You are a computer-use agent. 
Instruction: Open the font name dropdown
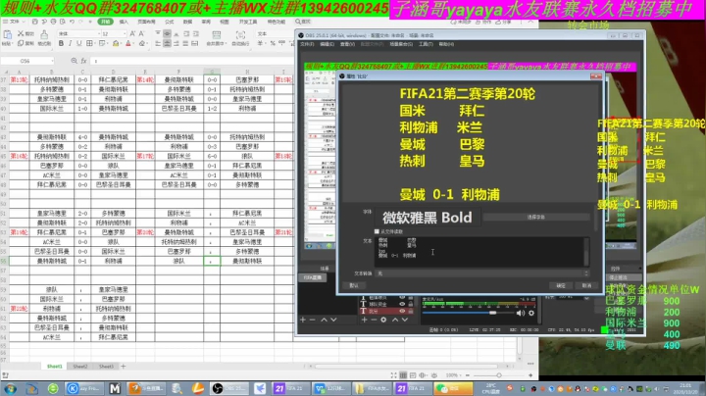[x=99, y=33]
